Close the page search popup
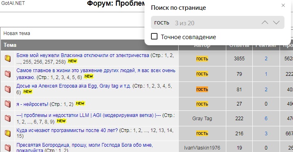 coord(283,5)
